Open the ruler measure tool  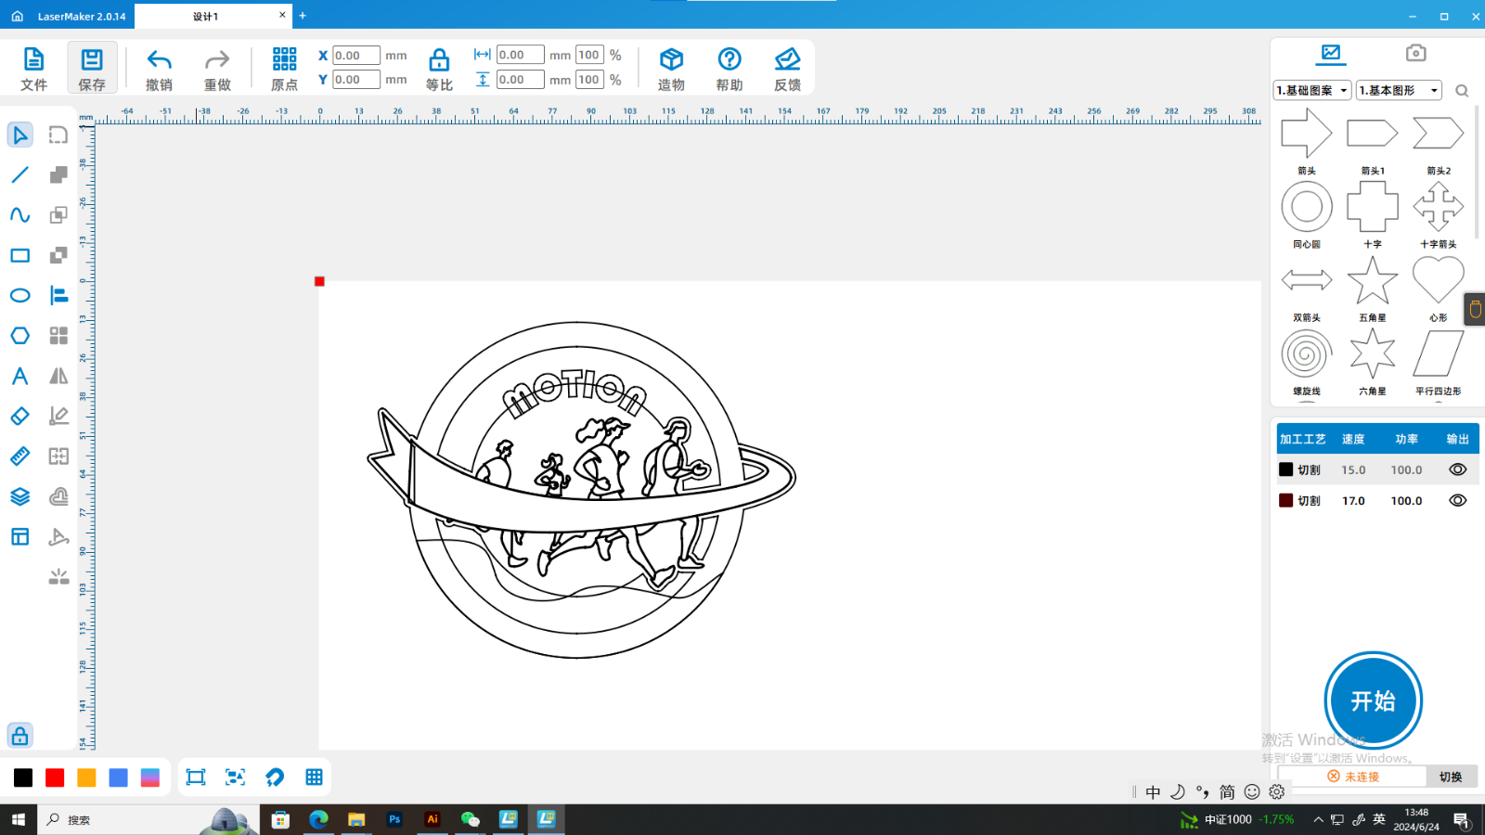[x=19, y=456]
